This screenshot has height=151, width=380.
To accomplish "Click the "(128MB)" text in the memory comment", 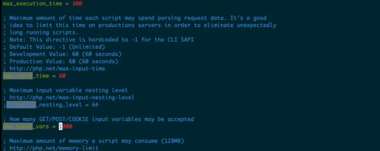I will click(x=172, y=141).
